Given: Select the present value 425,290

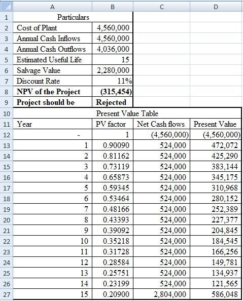Looking at the screenshot, I should pos(216,156).
